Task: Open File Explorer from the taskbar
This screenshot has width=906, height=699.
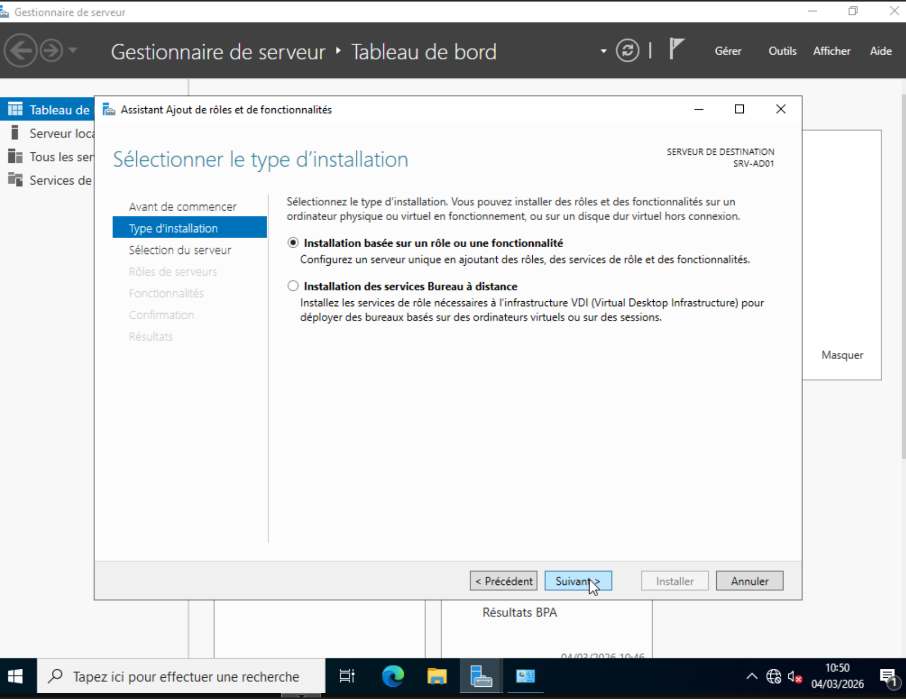Action: 437,676
